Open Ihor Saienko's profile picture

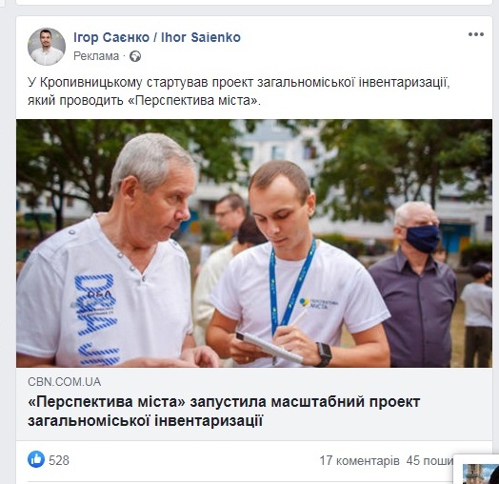click(47, 47)
